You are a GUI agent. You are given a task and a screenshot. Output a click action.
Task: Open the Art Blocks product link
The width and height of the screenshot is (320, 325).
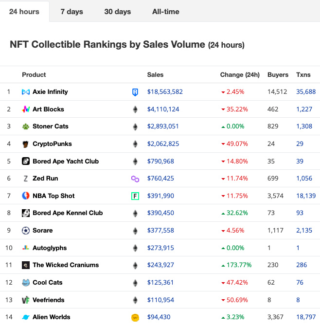48,109
